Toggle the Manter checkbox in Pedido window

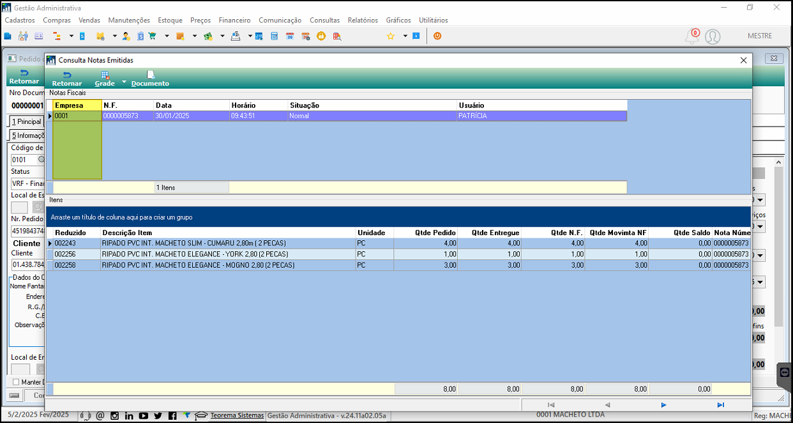pyautogui.click(x=17, y=382)
